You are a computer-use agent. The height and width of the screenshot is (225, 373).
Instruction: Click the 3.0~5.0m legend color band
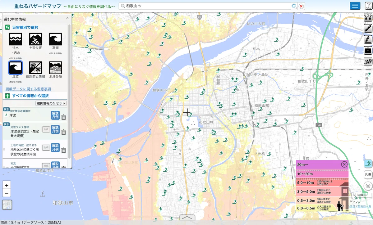pyautogui.click(x=322, y=191)
